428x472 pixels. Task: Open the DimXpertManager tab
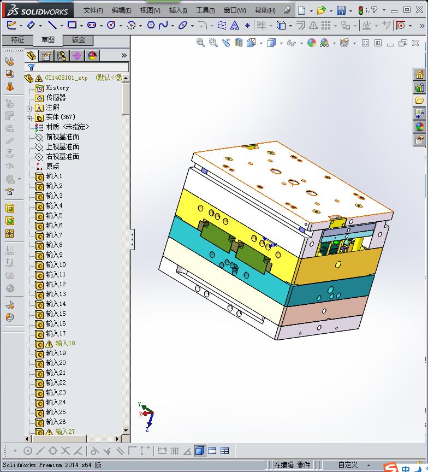(x=77, y=56)
